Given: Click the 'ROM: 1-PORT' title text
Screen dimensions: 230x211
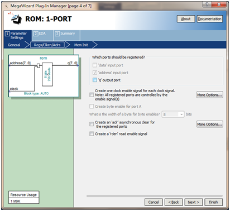Looking at the screenshot, I should coord(49,19).
